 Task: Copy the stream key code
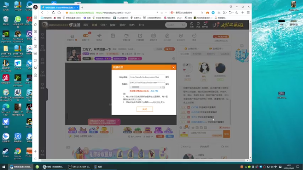tap(167, 84)
